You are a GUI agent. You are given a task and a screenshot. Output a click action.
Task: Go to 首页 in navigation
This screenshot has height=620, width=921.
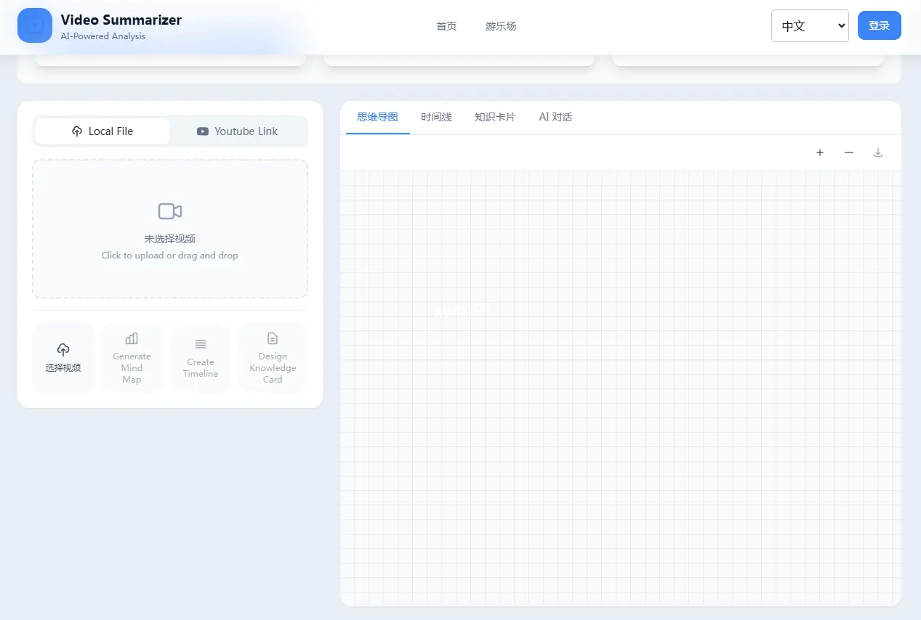[x=446, y=26]
